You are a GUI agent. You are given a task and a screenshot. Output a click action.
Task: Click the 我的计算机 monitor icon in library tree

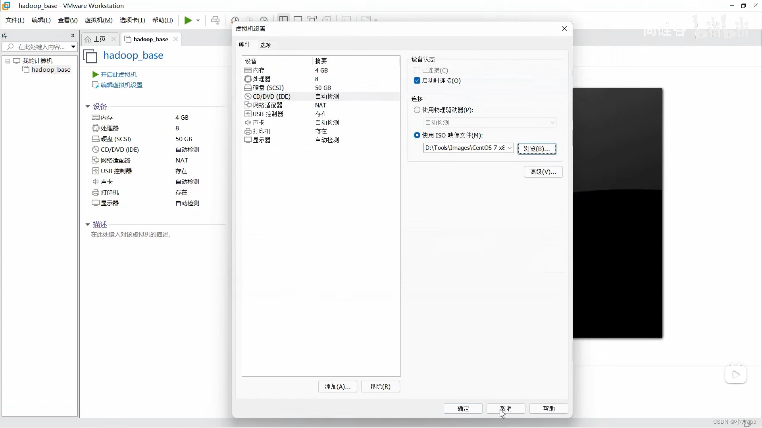pos(17,61)
